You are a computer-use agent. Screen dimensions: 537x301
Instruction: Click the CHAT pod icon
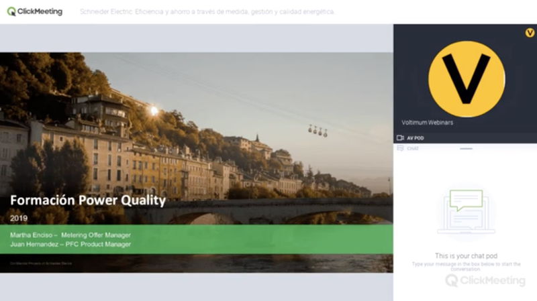click(x=400, y=148)
